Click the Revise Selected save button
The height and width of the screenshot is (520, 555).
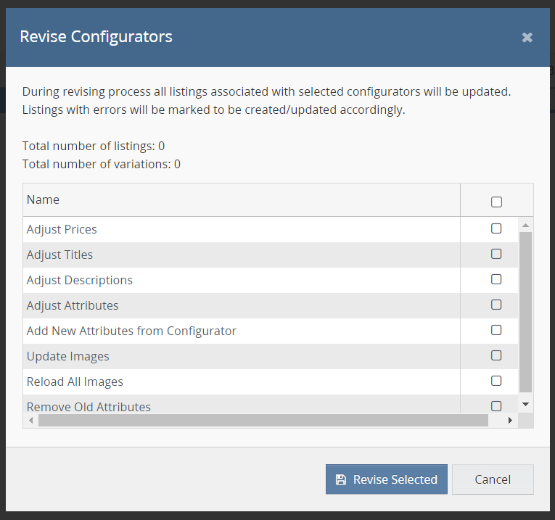386,479
